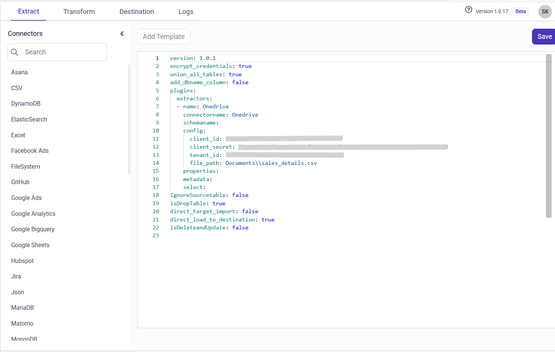The height and width of the screenshot is (352, 555).
Task: Pick the Google Sheets connector
Action: pyautogui.click(x=30, y=245)
